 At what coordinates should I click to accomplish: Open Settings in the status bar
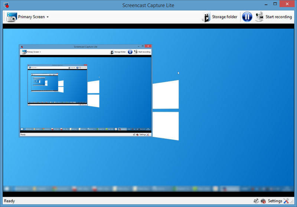pos(278,201)
